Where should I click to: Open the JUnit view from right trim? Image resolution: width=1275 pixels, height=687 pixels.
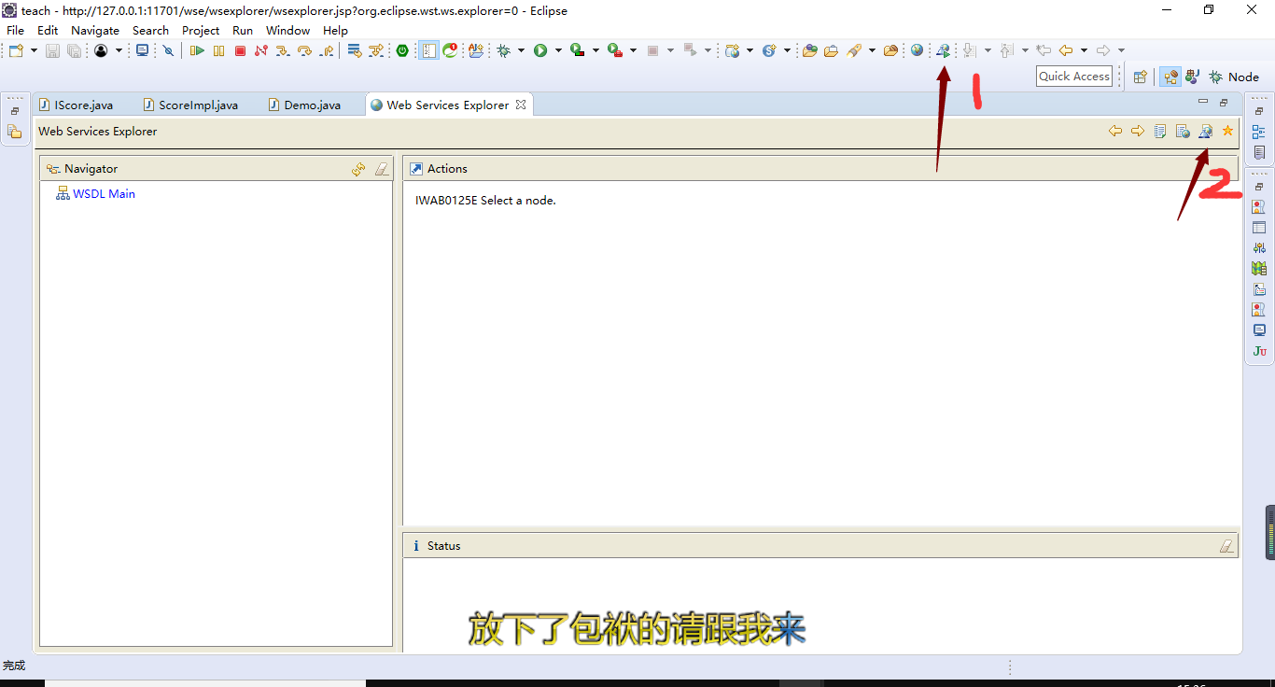1259,351
